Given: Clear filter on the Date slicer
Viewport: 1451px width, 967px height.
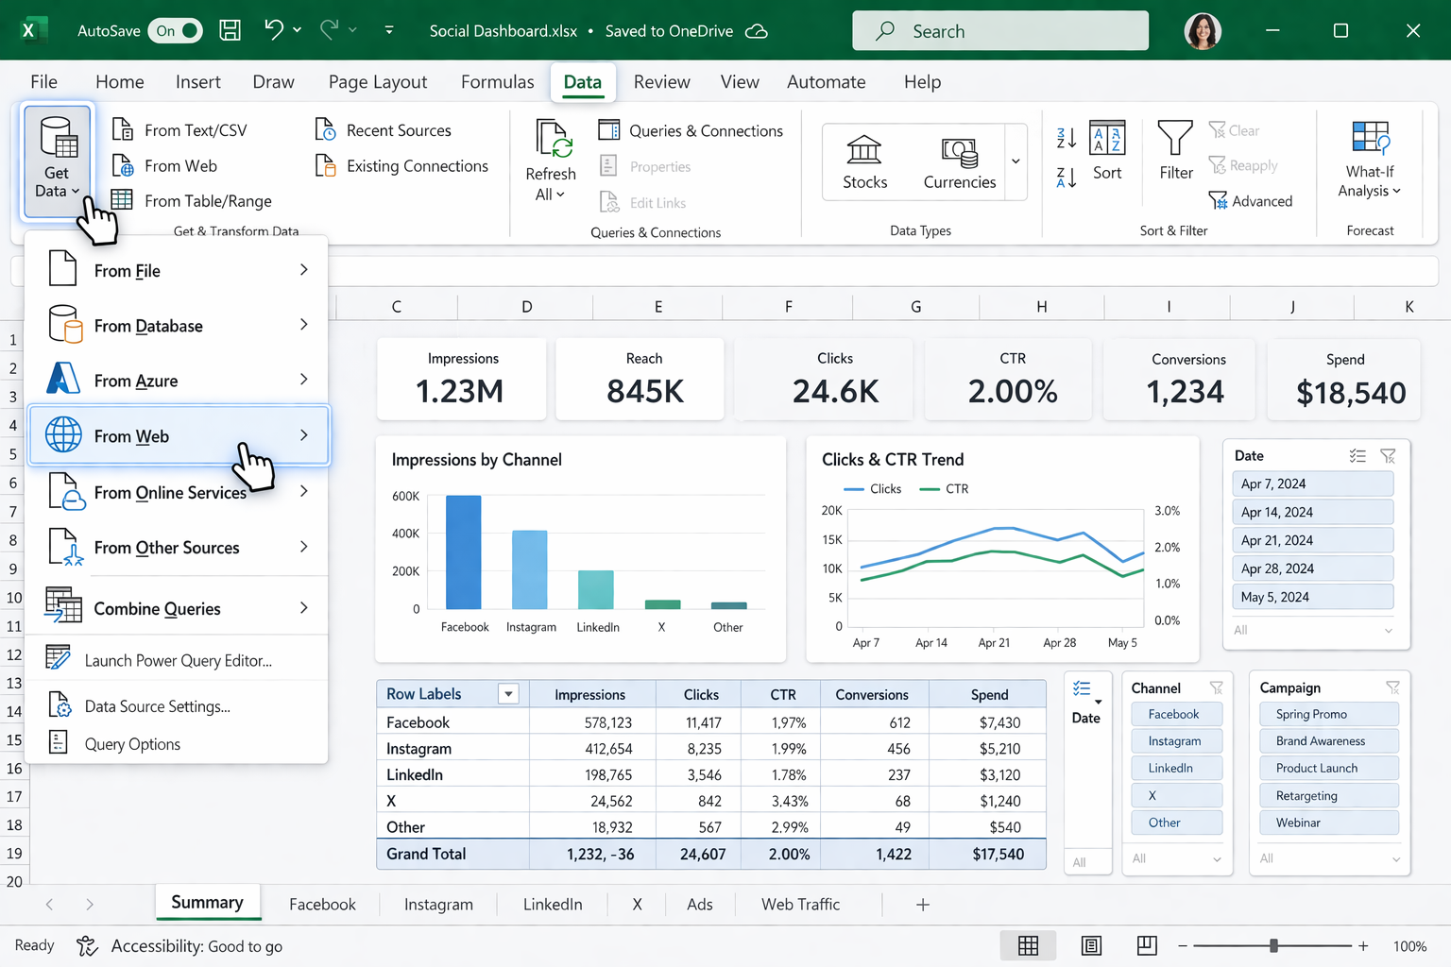Looking at the screenshot, I should [x=1388, y=455].
